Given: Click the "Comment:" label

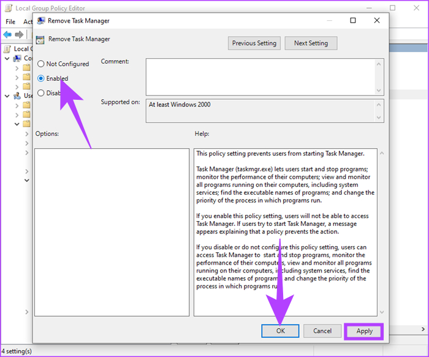Looking at the screenshot, I should (115, 61).
